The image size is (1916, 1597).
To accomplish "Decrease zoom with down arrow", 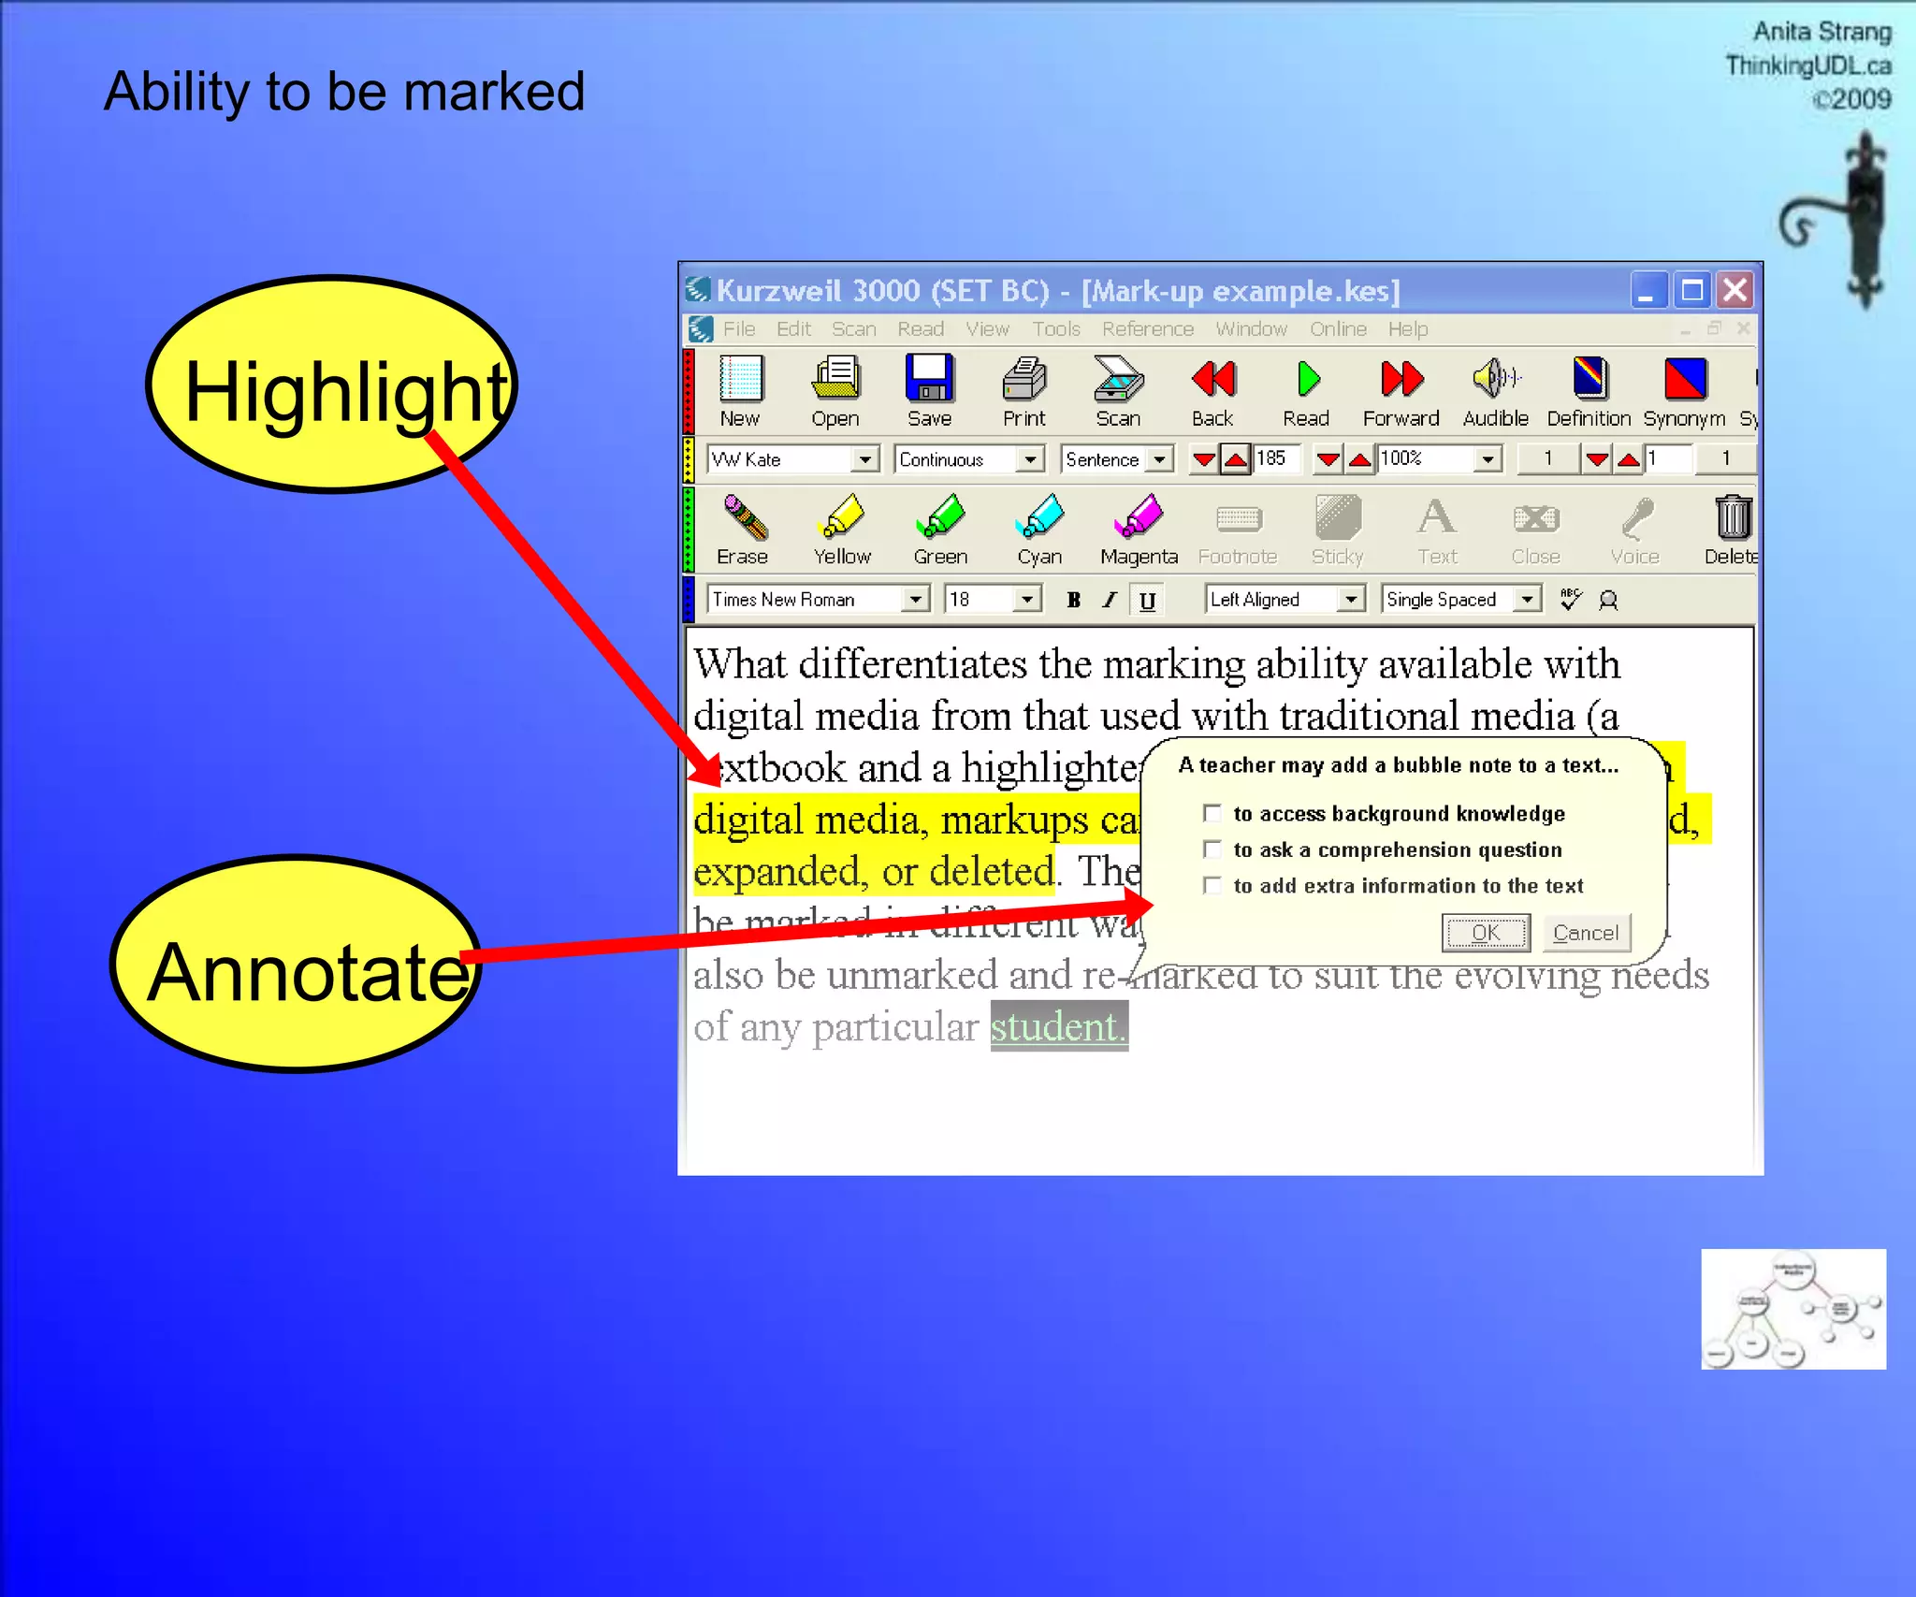I will 1328,459.
